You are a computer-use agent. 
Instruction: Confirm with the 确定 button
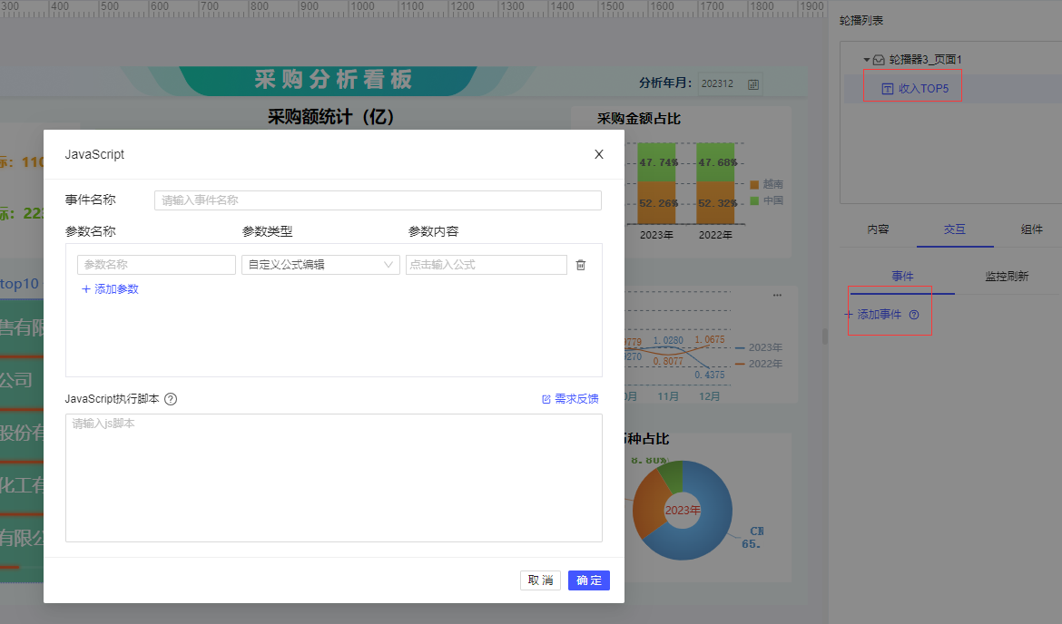point(588,580)
